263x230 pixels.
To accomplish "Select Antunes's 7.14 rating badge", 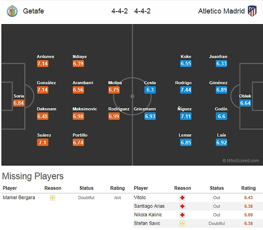I will tap(43, 64).
